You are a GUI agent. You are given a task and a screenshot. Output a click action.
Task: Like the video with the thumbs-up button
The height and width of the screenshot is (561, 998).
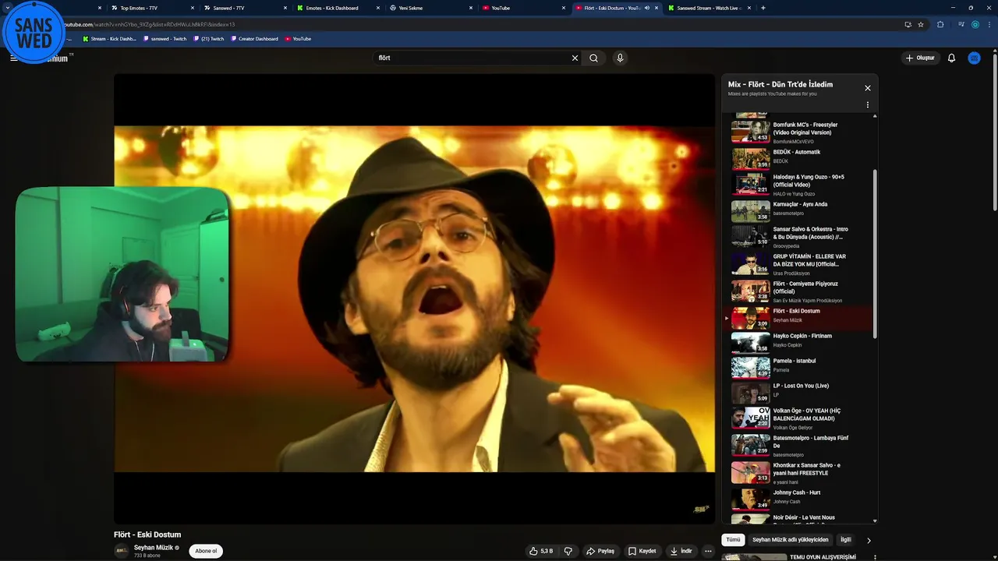tap(541, 551)
